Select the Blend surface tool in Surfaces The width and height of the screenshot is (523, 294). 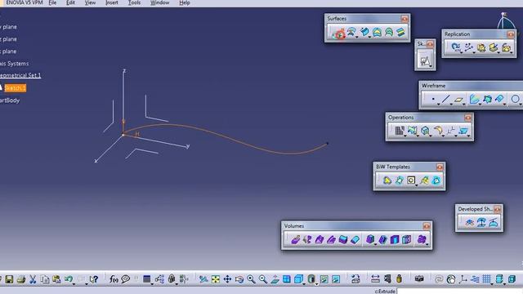(x=400, y=33)
